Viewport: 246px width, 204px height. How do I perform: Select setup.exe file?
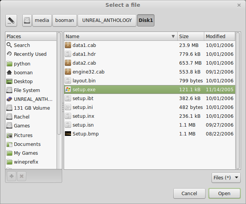tap(150, 90)
